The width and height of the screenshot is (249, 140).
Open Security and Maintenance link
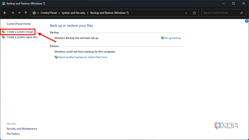(x=22, y=129)
